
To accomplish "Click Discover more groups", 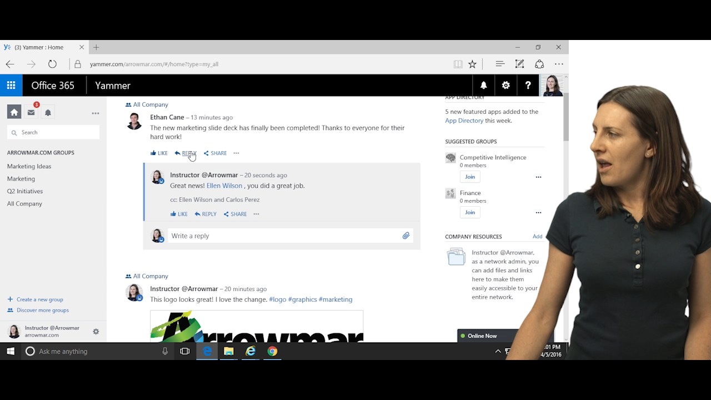I will [x=38, y=311].
